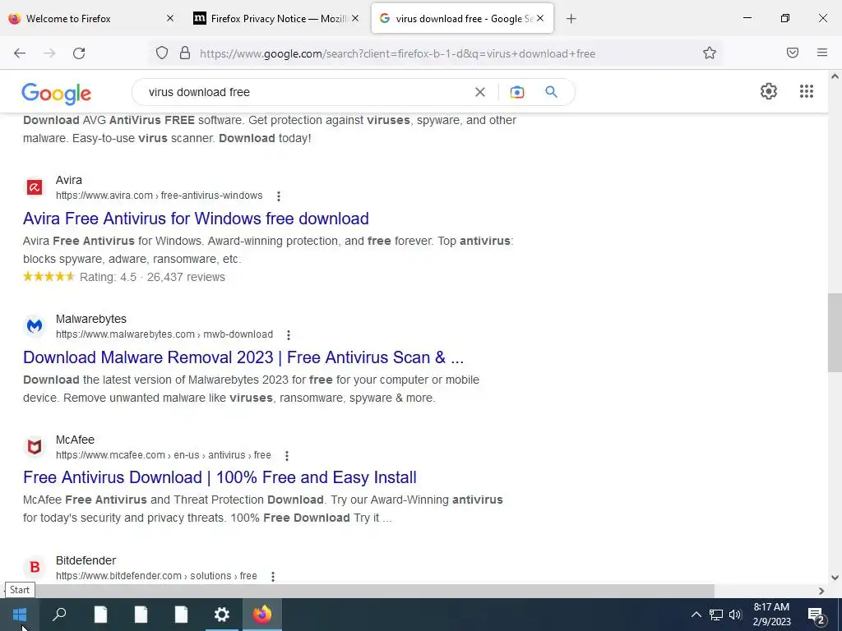Click the Avira favicon in the results
This screenshot has width=842, height=631.
[x=35, y=187]
